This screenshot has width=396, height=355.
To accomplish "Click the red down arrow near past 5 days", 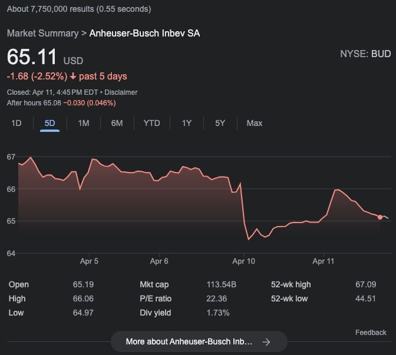I will tap(73, 76).
